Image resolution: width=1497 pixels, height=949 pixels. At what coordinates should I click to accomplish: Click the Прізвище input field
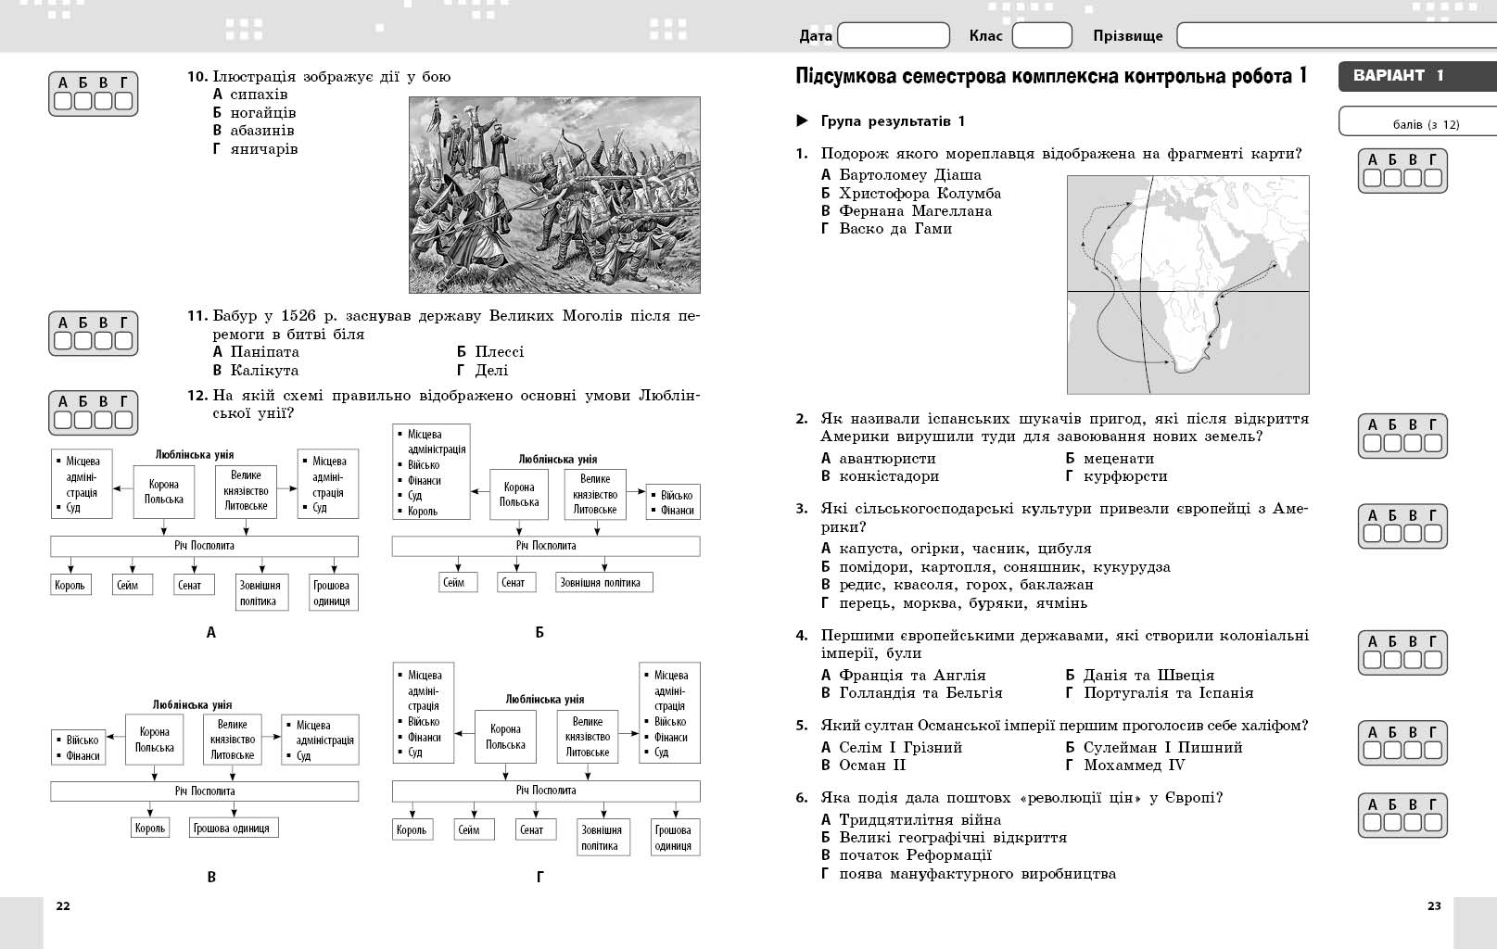[x=1335, y=36]
